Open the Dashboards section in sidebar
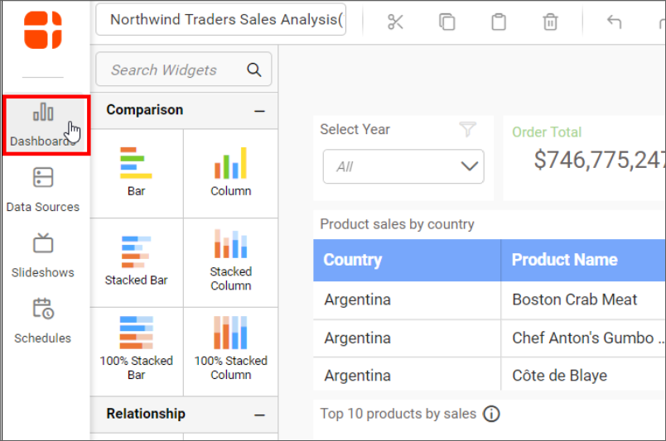The width and height of the screenshot is (666, 441). pos(45,124)
